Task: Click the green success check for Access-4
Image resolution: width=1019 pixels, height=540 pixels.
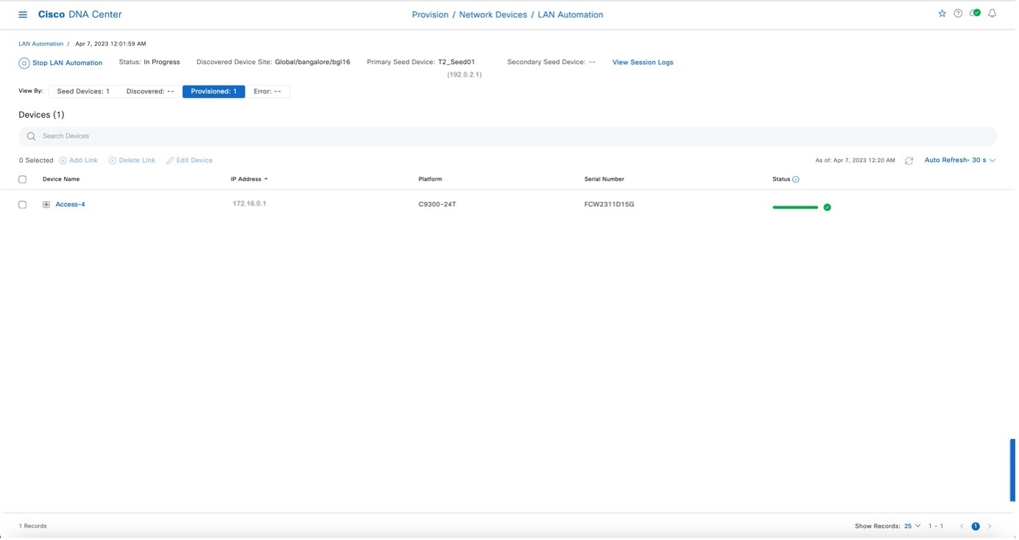Action: 831,208
